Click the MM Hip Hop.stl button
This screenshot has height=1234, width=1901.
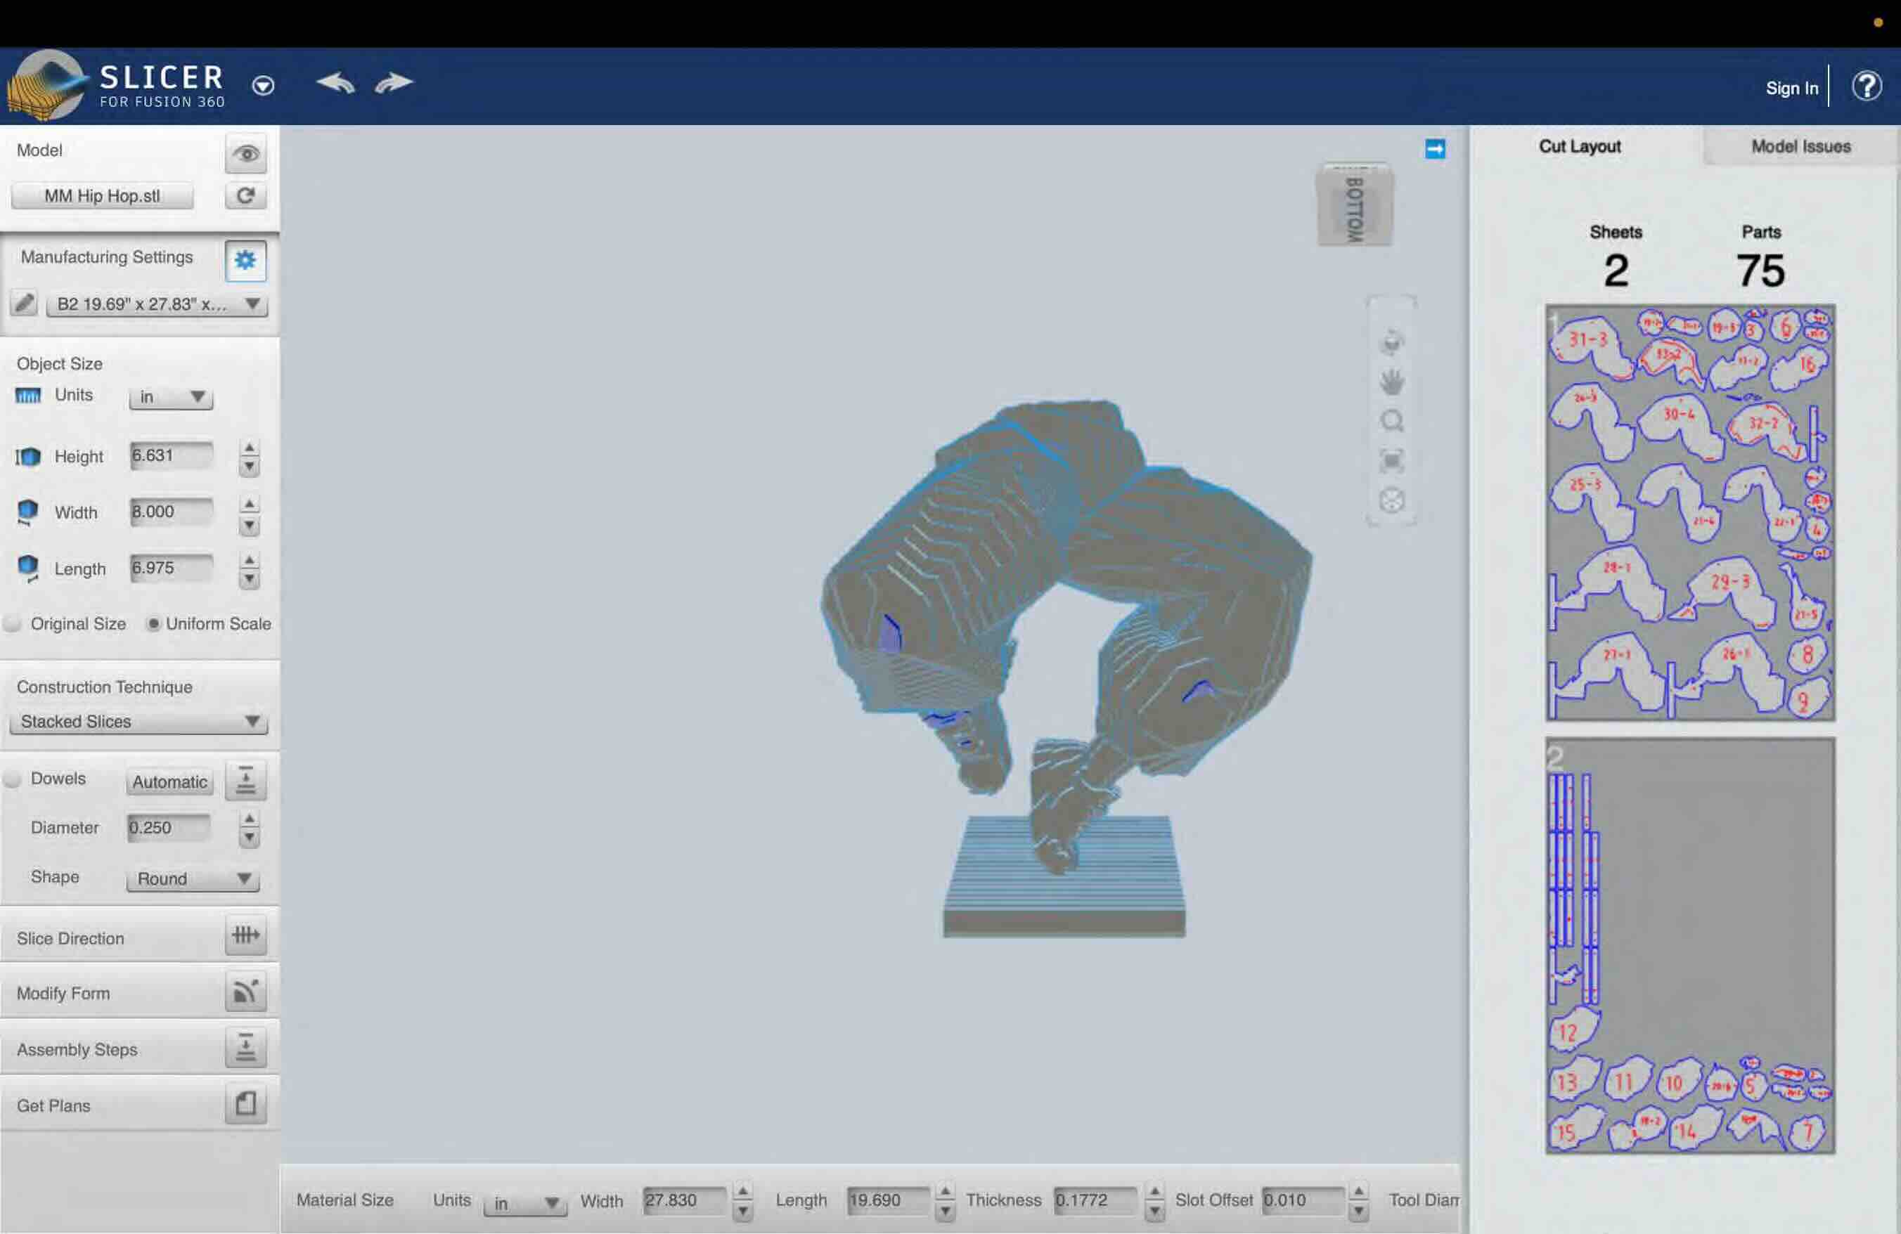click(x=102, y=195)
